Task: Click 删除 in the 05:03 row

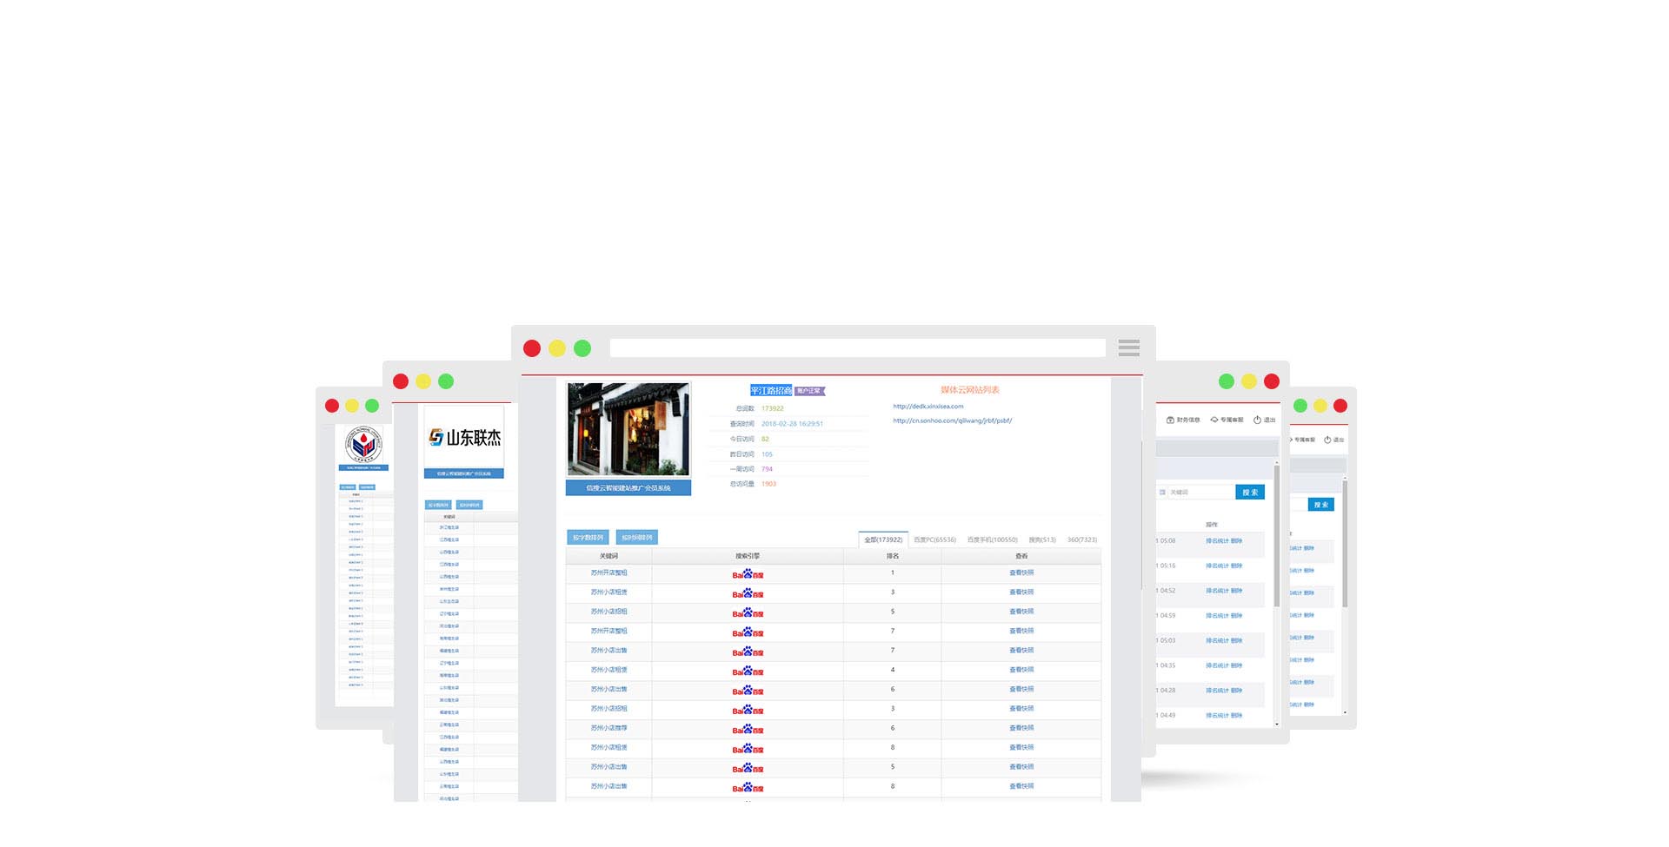Action: point(1237,641)
